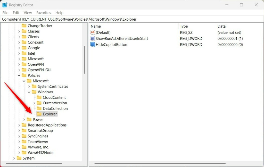This screenshot has width=264, height=167.
Task: Expand the Microsoft tree node
Action: (x=19, y=59)
